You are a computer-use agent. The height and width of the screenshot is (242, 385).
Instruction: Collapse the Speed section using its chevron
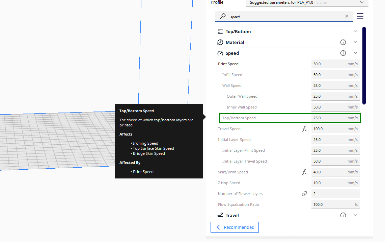point(355,53)
